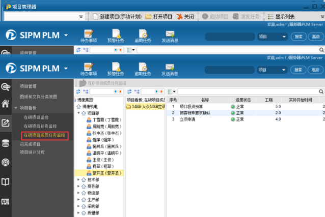
Task: Open the 项目统计分析 menu entry
Action: [x=32, y=152]
